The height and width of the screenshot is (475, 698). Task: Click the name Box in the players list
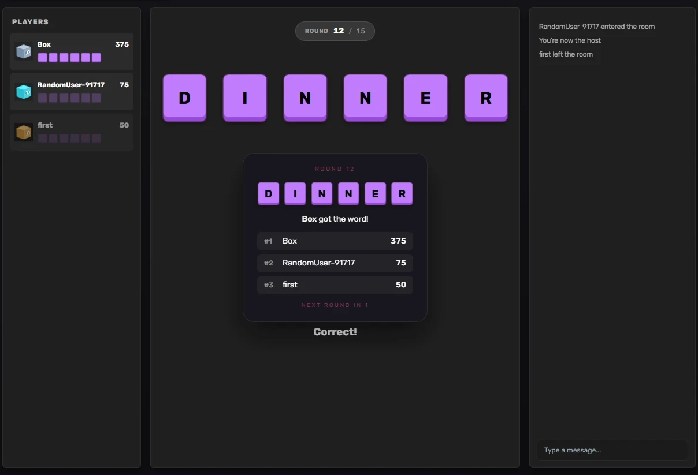coord(44,44)
